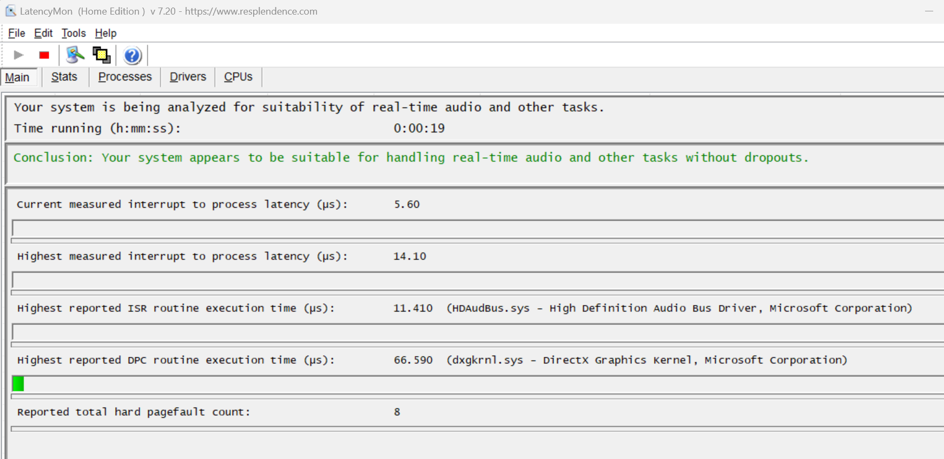
Task: Click the 'Highest measured interrupt to process latency' label
Action: point(182,256)
